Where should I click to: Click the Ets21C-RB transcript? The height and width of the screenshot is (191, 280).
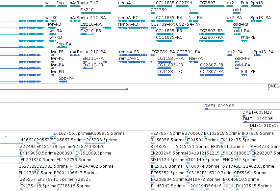(x=87, y=34)
